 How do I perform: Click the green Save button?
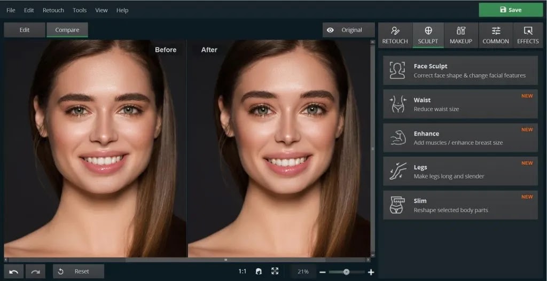coord(511,10)
